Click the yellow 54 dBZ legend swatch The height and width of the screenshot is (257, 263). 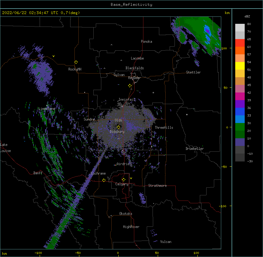click(x=240, y=66)
